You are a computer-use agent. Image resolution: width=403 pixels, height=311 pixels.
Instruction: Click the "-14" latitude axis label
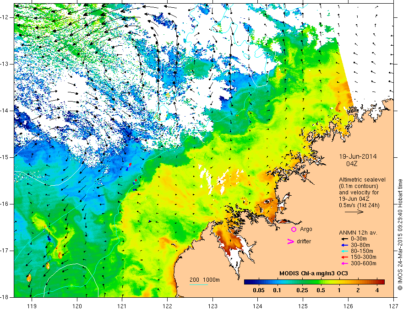point(5,111)
